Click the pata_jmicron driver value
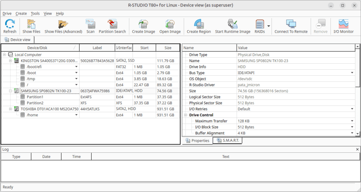361x192 pixels. [x=249, y=85]
